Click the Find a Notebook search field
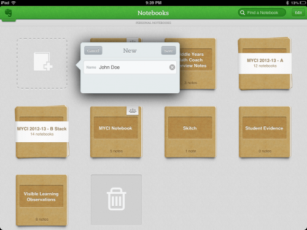307x230 pixels. [x=262, y=13]
